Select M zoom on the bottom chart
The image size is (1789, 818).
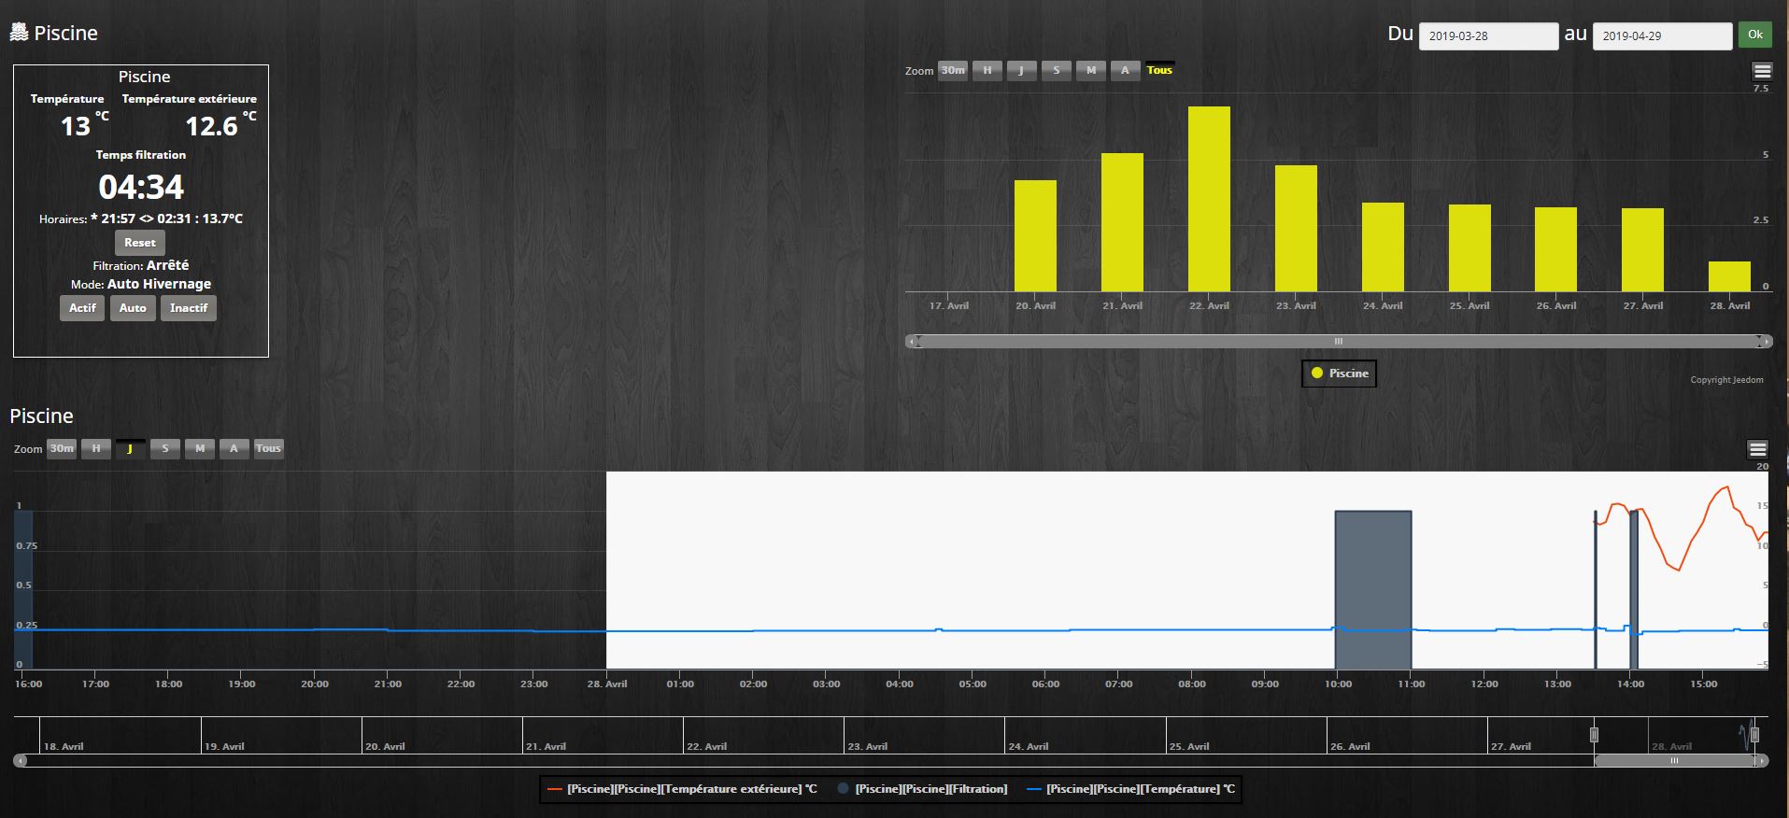(200, 448)
